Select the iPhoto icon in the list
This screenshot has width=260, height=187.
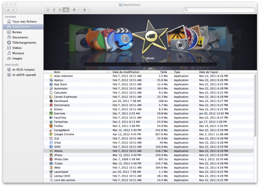(51, 155)
